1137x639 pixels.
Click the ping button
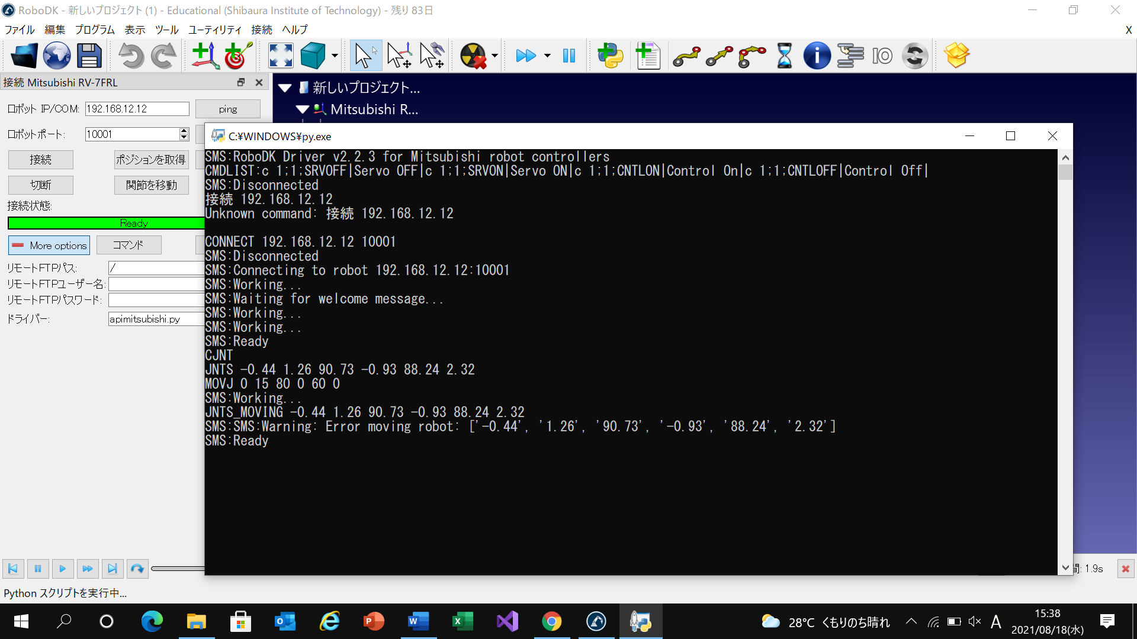click(227, 109)
